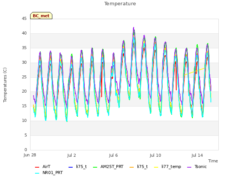Click the cyan NR01_PRT legend color marker
The height and width of the screenshot is (180, 241).
coord(37,173)
